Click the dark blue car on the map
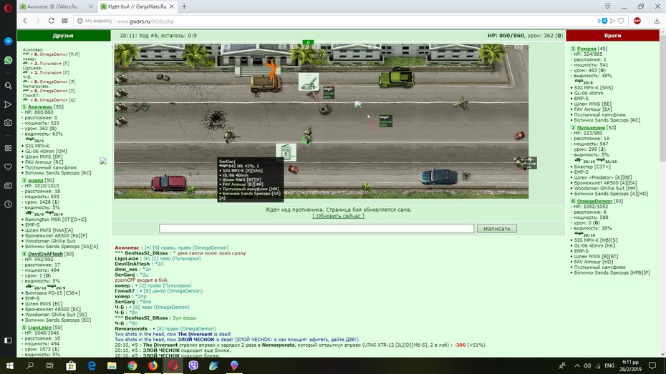The width and height of the screenshot is (666, 374). pos(439,176)
